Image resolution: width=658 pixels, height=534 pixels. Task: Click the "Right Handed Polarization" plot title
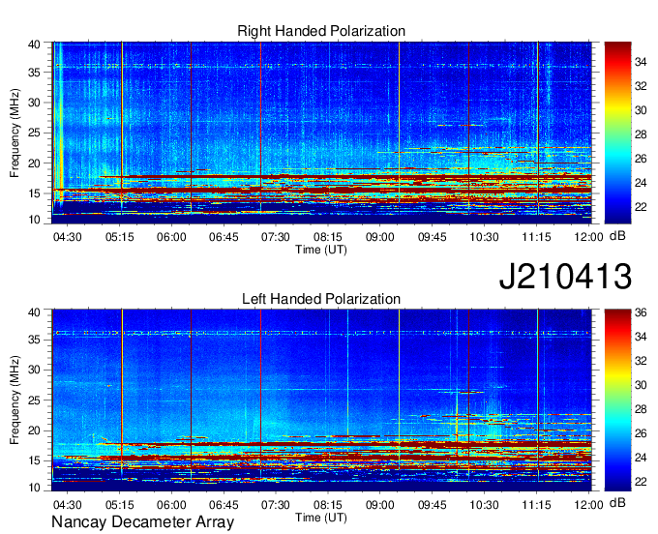point(321,31)
